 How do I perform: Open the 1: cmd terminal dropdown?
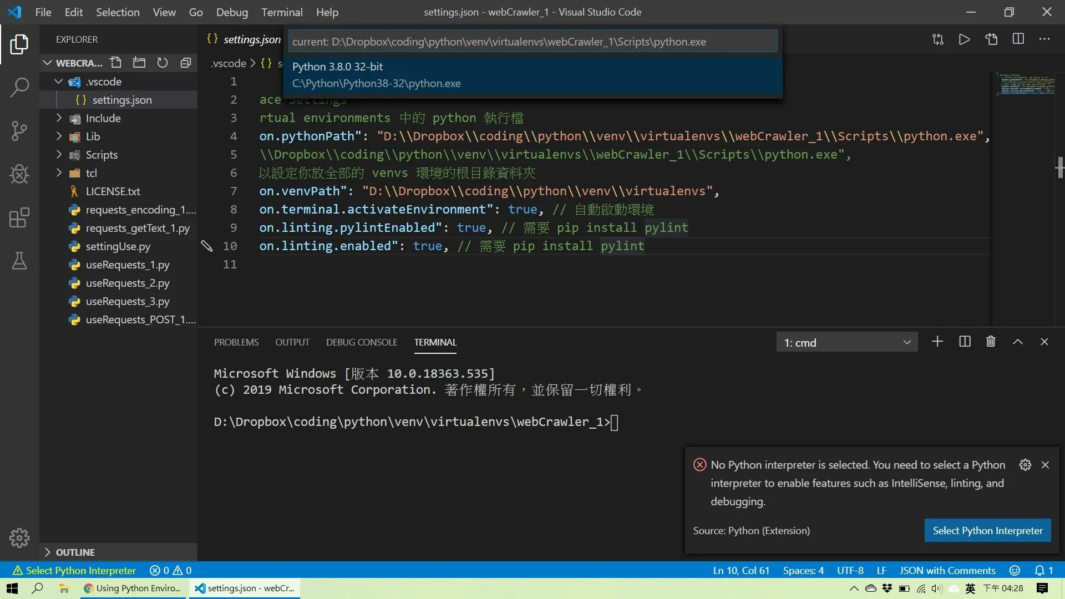point(846,342)
